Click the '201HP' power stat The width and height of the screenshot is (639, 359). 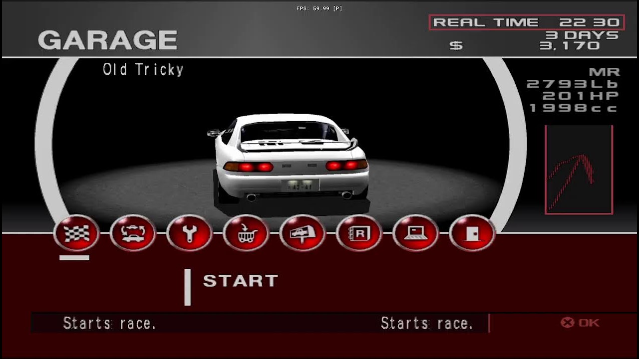pyautogui.click(x=581, y=96)
